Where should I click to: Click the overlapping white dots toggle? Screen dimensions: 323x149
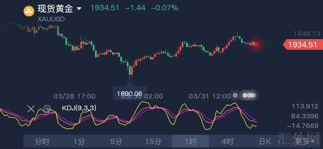click(x=249, y=95)
